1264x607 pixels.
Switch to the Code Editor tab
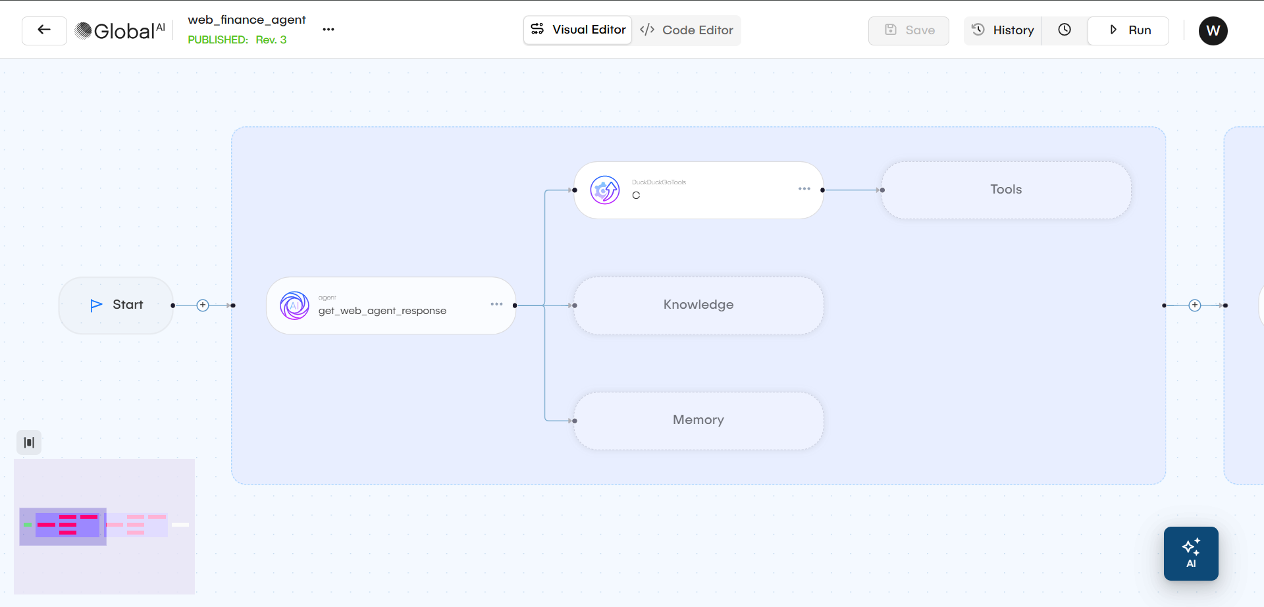pyautogui.click(x=687, y=30)
